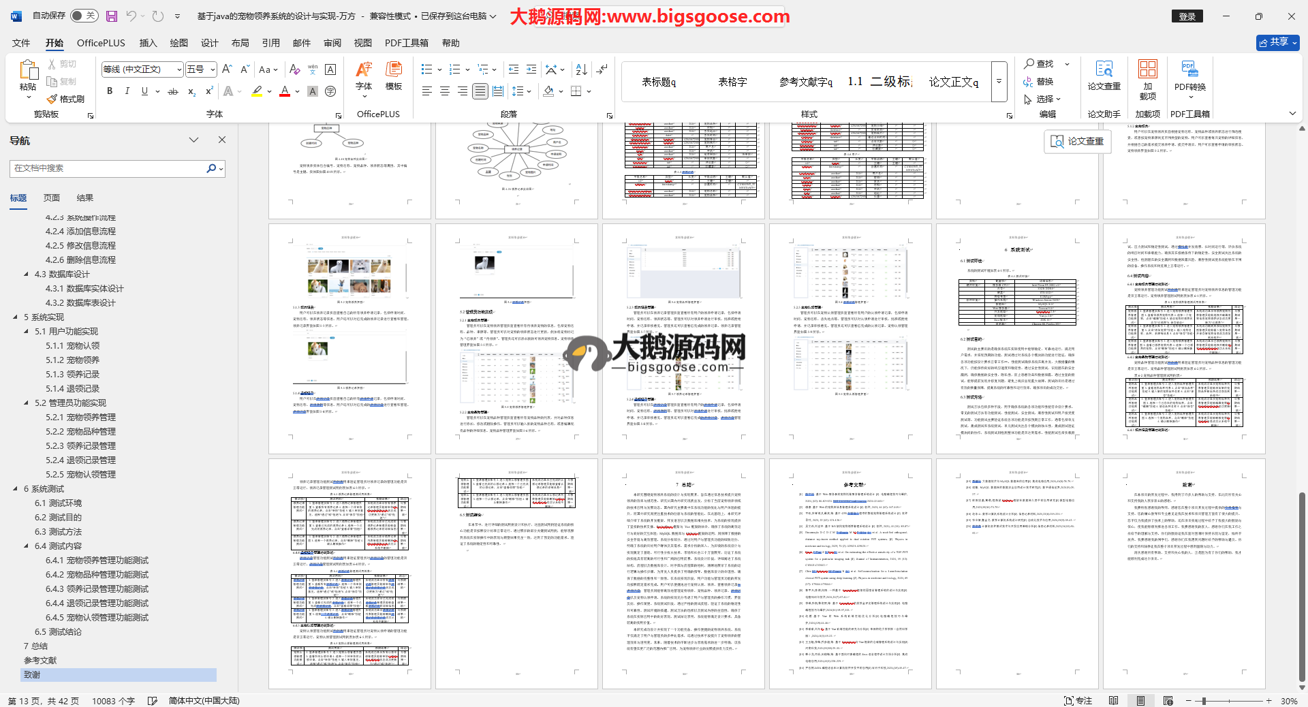
Task: Open the 插入 ribbon tab
Action: [148, 43]
